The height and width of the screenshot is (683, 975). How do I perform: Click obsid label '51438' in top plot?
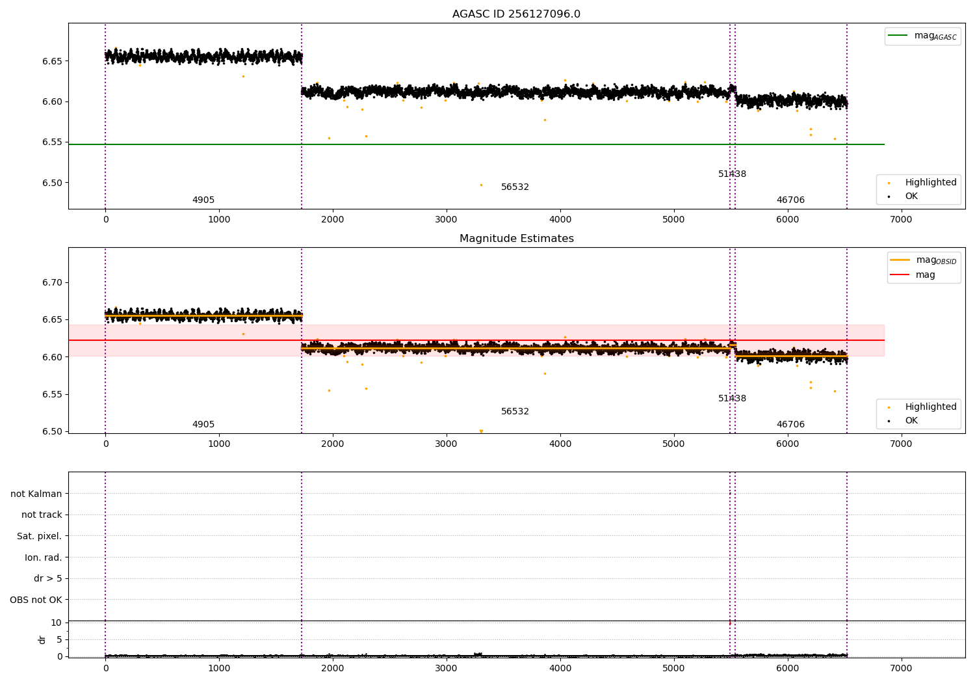(x=732, y=174)
